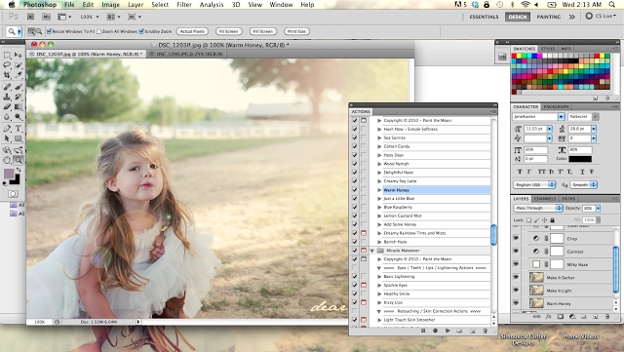Image resolution: width=624 pixels, height=352 pixels.
Task: Add layer mask icon in Layers panel
Action: point(561,317)
